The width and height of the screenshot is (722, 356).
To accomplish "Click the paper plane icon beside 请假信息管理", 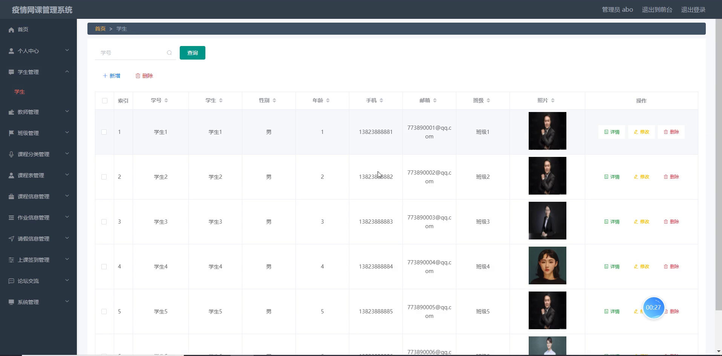I will [11, 239].
